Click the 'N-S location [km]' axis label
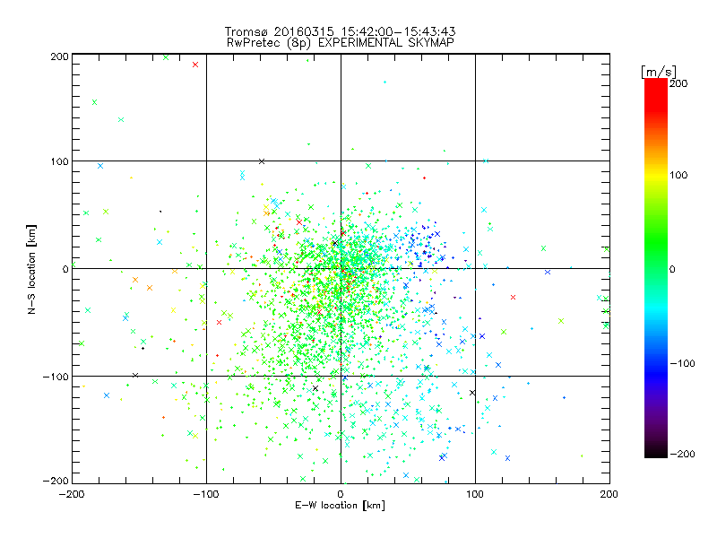The width and height of the screenshot is (717, 538). point(31,269)
